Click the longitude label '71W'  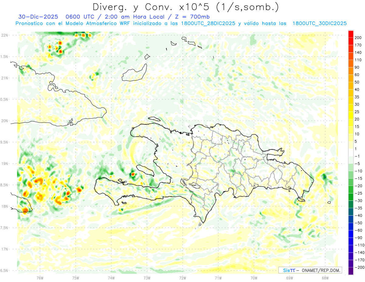pyautogui.click(x=218, y=278)
